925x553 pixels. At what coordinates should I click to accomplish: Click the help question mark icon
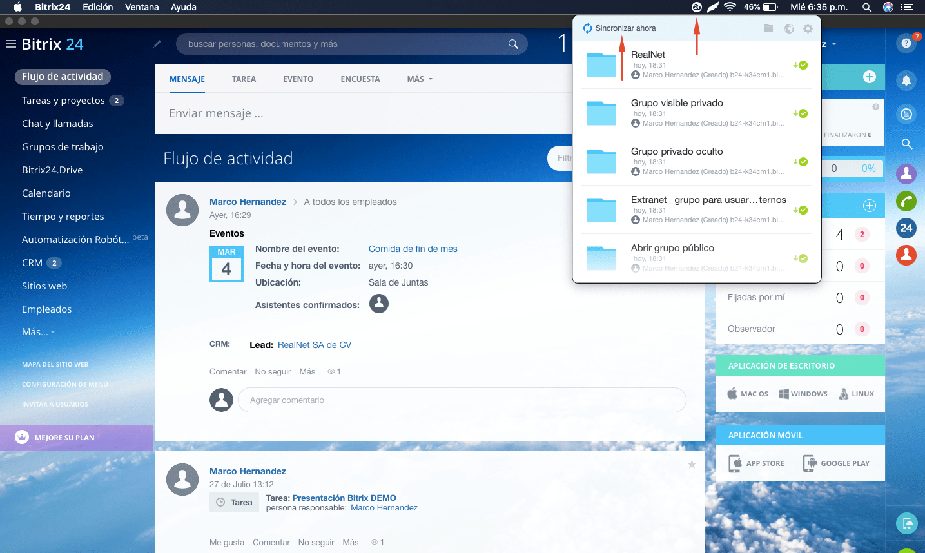coord(906,43)
